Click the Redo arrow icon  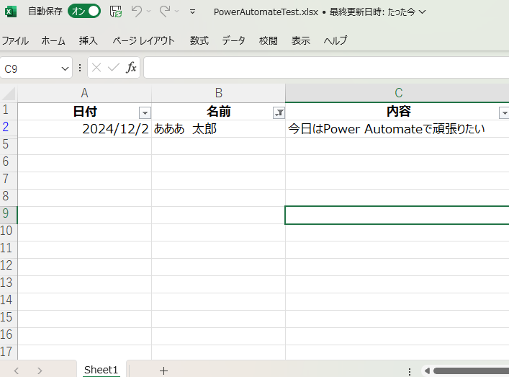coord(165,12)
